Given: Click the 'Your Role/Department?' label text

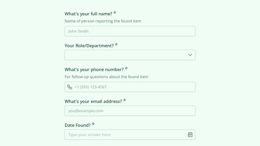Looking at the screenshot, I should pyautogui.click(x=89, y=45).
